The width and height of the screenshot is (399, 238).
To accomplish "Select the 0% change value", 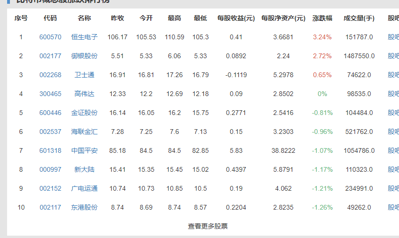I will tap(322, 94).
